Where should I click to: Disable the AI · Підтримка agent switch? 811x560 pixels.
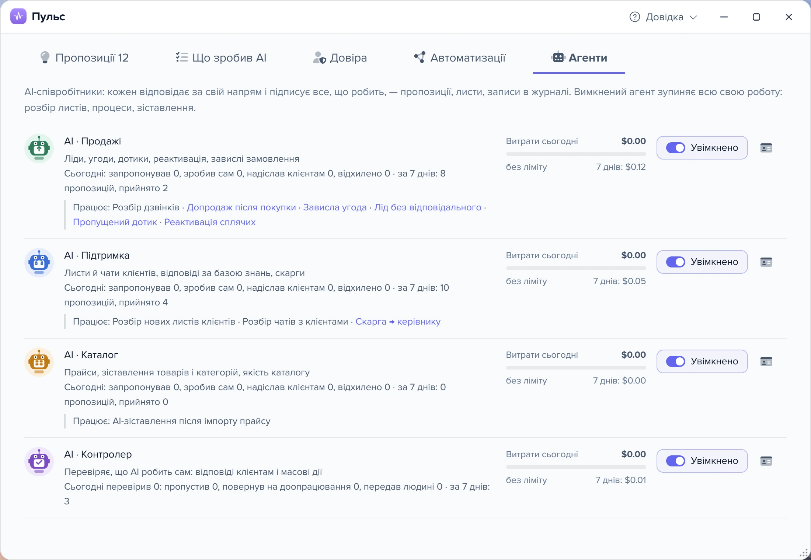pos(675,262)
